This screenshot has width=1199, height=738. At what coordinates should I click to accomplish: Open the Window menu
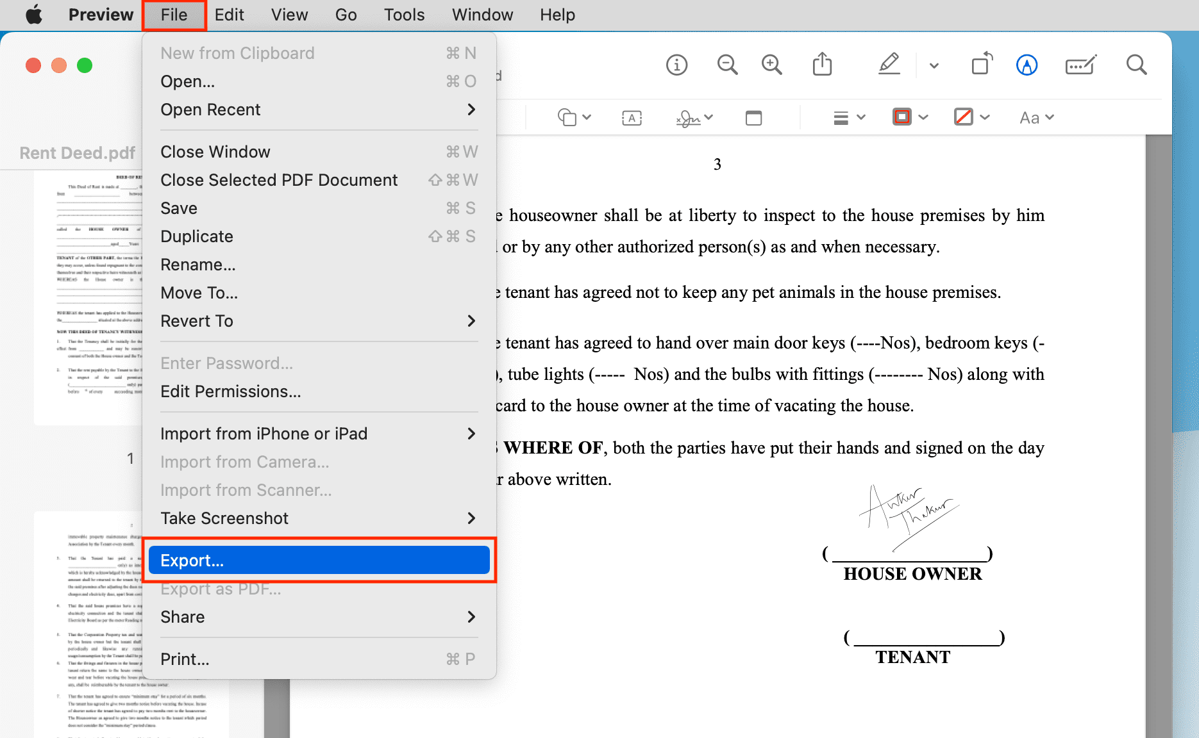coord(482,14)
